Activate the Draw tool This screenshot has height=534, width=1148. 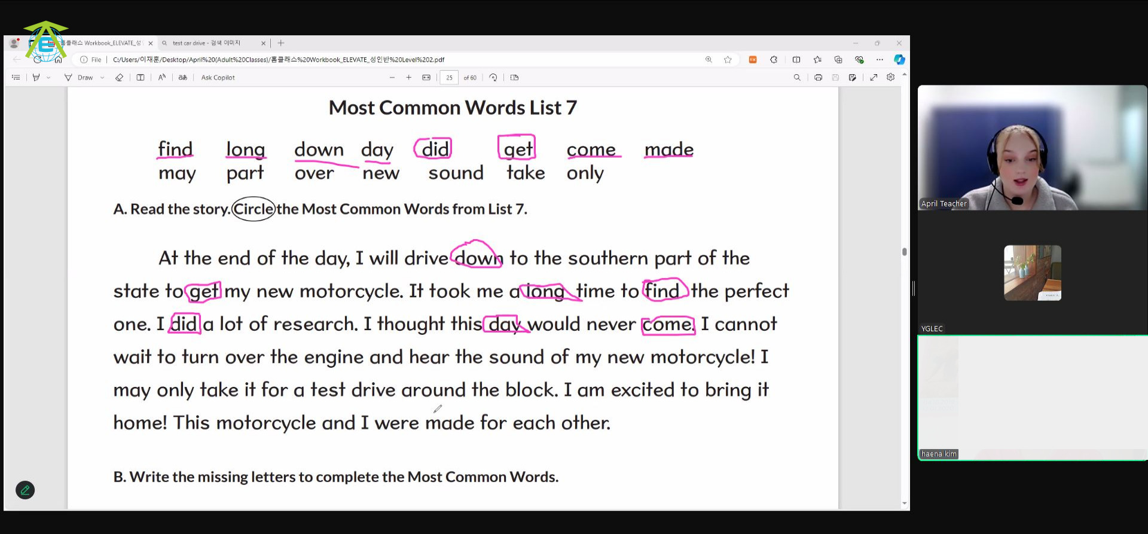(x=79, y=78)
